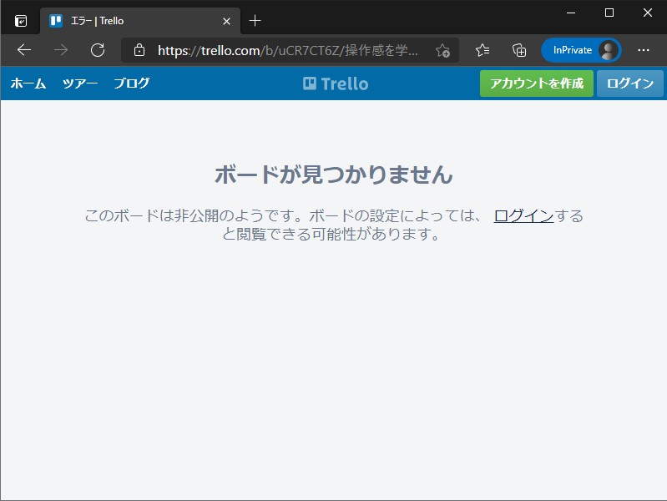Click the ログイン link in error message
This screenshot has width=667, height=501.
point(523,215)
